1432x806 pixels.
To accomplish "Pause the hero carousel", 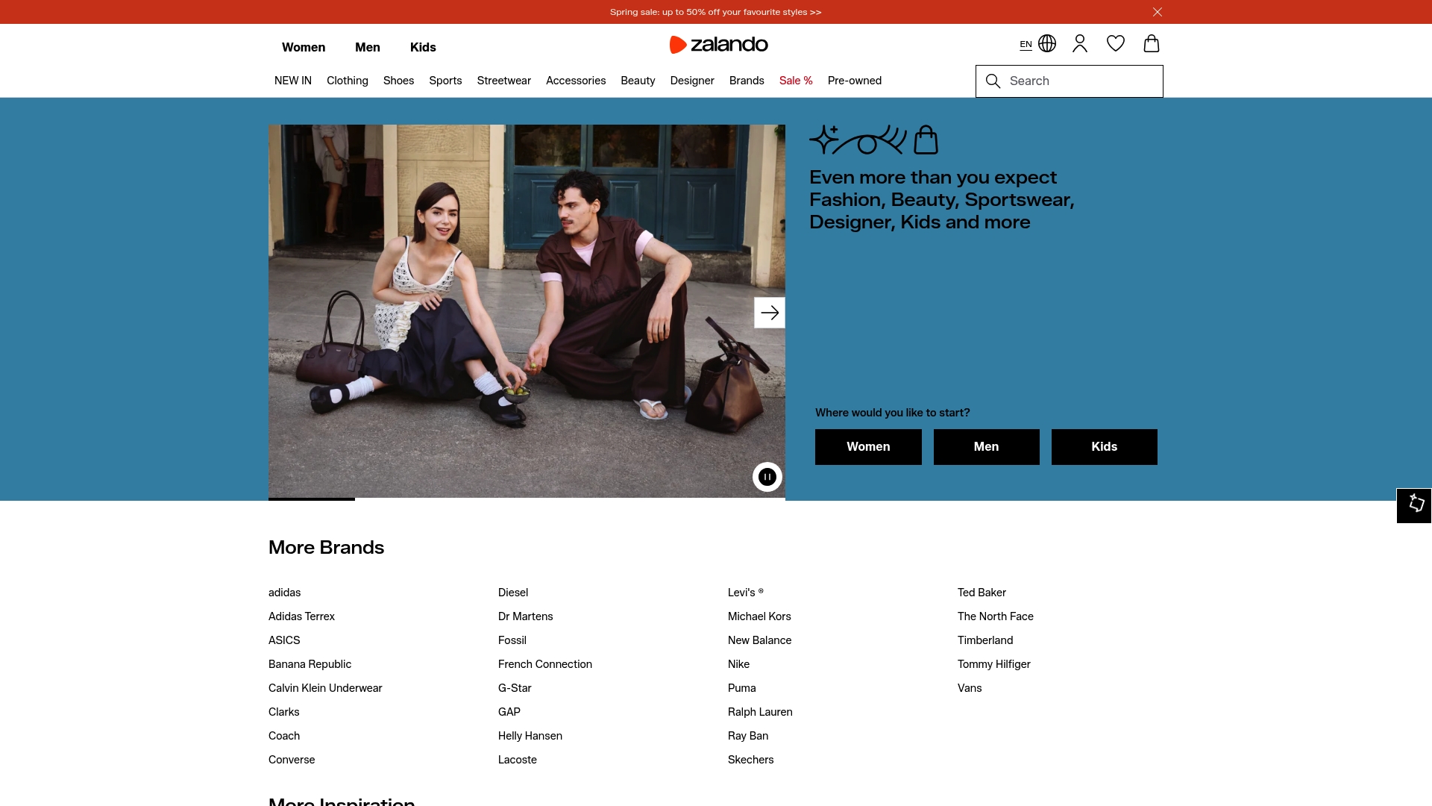I will tap(767, 477).
